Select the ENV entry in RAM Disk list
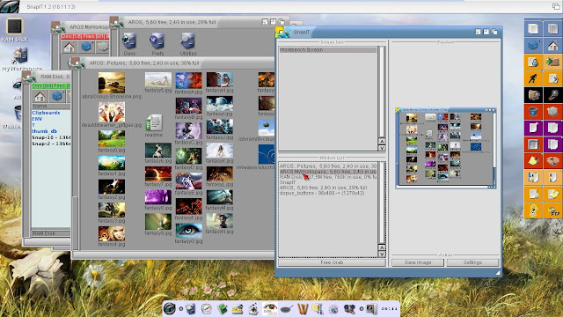Image resolution: width=563 pixels, height=317 pixels. click(37, 119)
